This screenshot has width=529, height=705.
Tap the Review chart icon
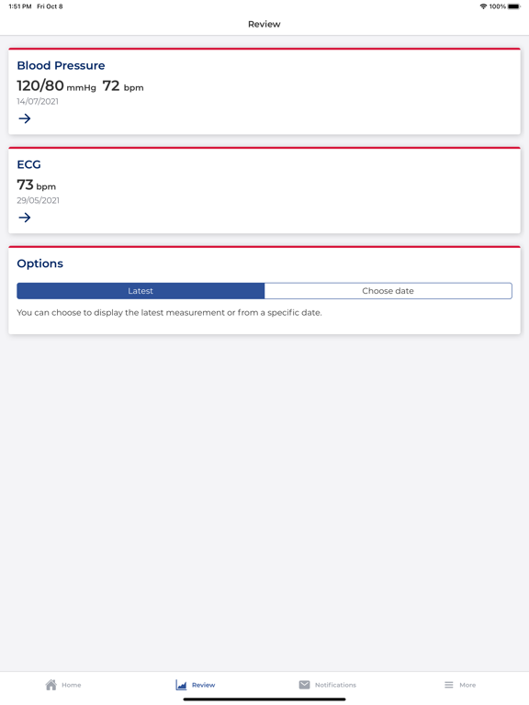tap(181, 685)
